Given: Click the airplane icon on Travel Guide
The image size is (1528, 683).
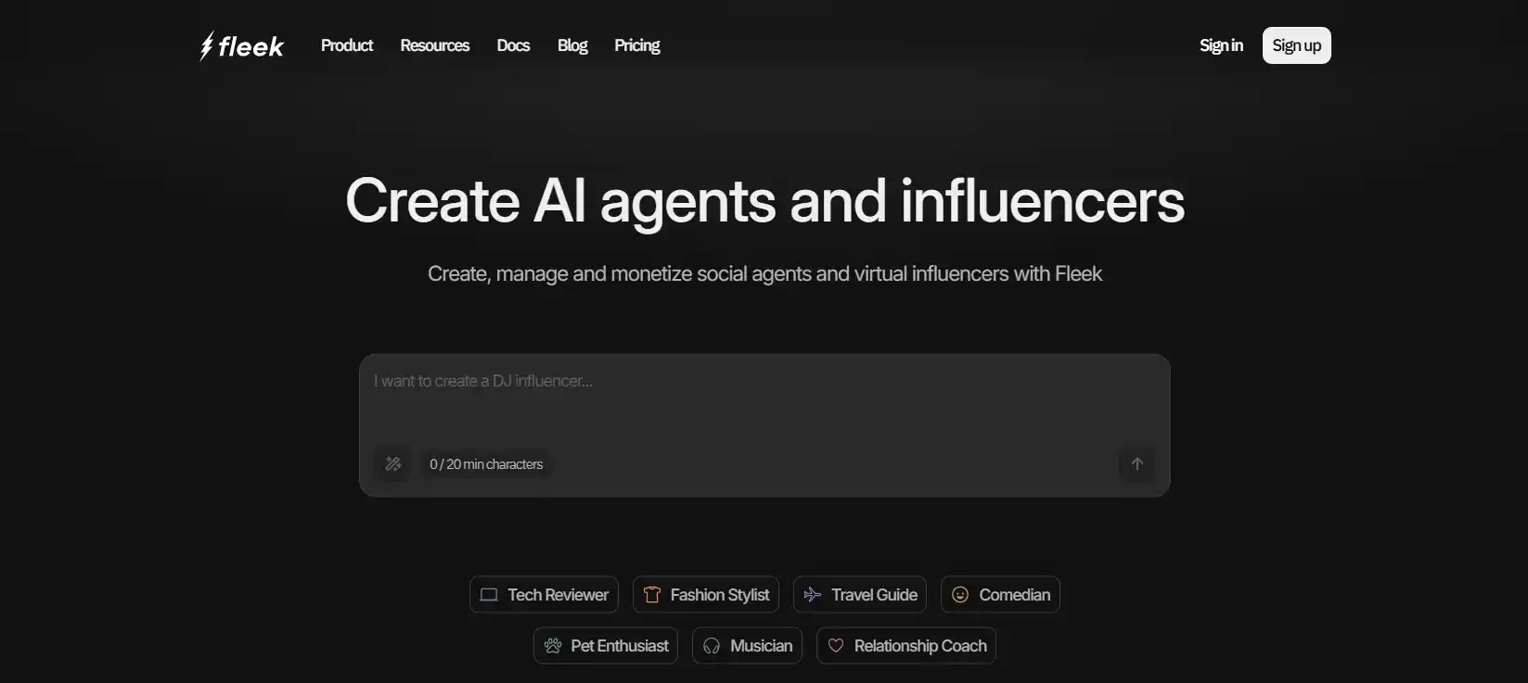Looking at the screenshot, I should [813, 595].
